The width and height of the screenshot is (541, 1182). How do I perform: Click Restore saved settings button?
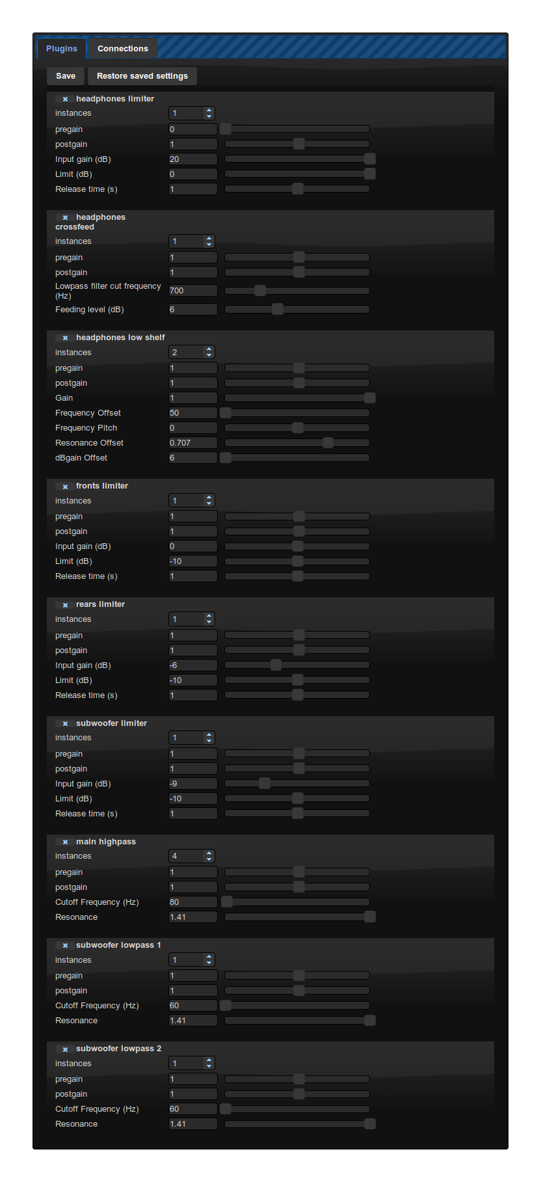[x=142, y=76]
